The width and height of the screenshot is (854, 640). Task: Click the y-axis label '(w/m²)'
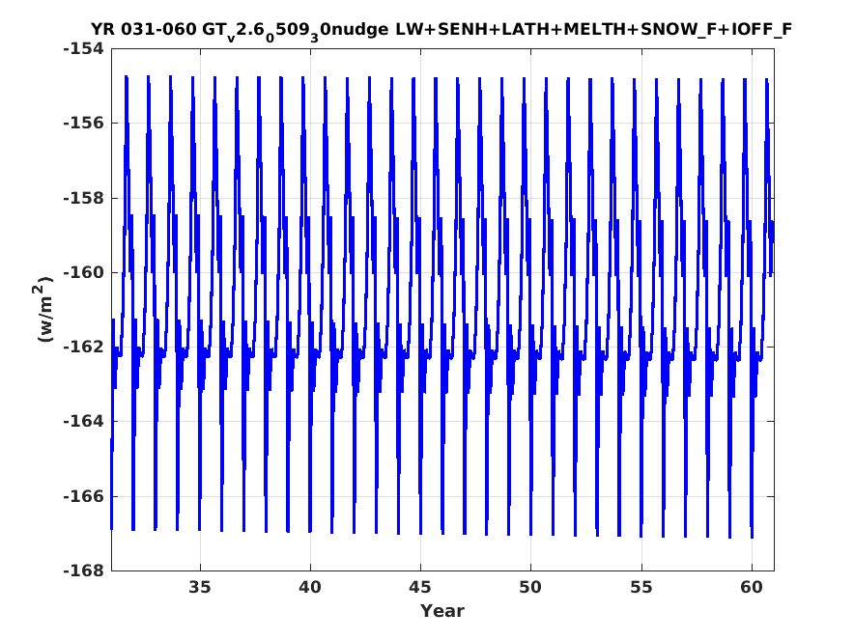tap(45, 309)
